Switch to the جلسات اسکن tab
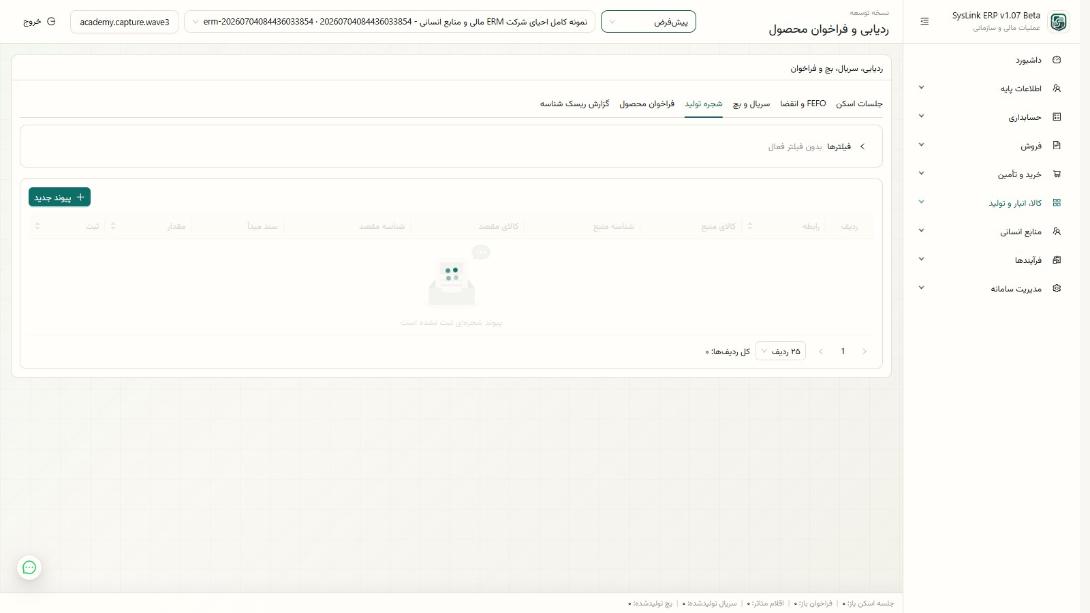Viewport: 1090px width, 613px height. coord(859,104)
